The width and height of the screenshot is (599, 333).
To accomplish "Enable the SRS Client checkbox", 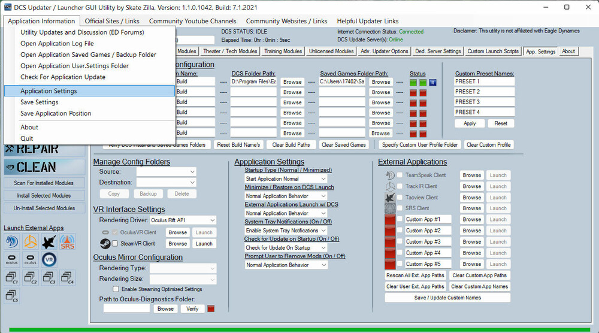I will point(400,208).
